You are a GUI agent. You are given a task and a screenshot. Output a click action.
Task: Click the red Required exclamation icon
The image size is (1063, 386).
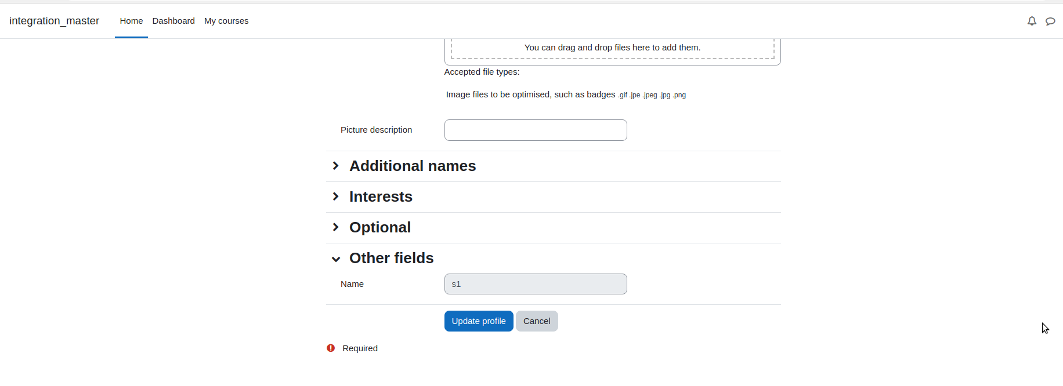click(x=331, y=348)
